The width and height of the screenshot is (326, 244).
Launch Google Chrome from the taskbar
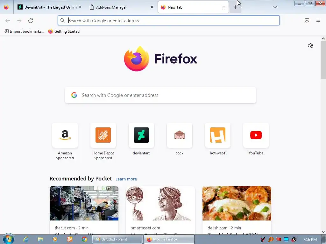(84, 239)
